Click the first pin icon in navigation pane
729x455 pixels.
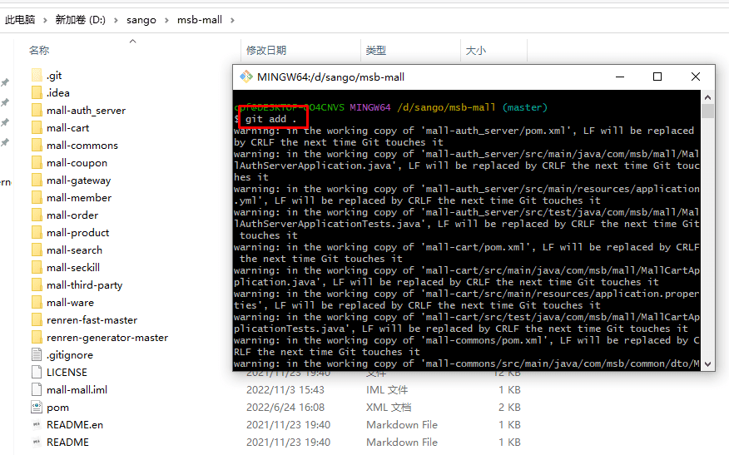pyautogui.click(x=5, y=82)
